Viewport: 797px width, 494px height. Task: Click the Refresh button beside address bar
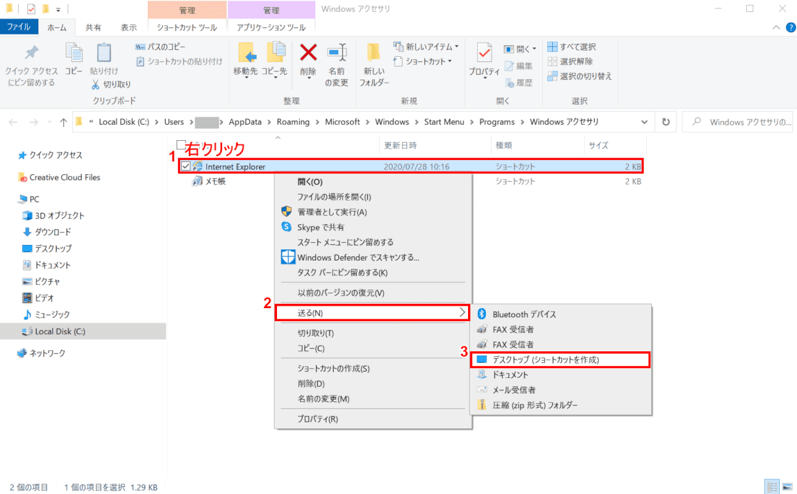(666, 122)
